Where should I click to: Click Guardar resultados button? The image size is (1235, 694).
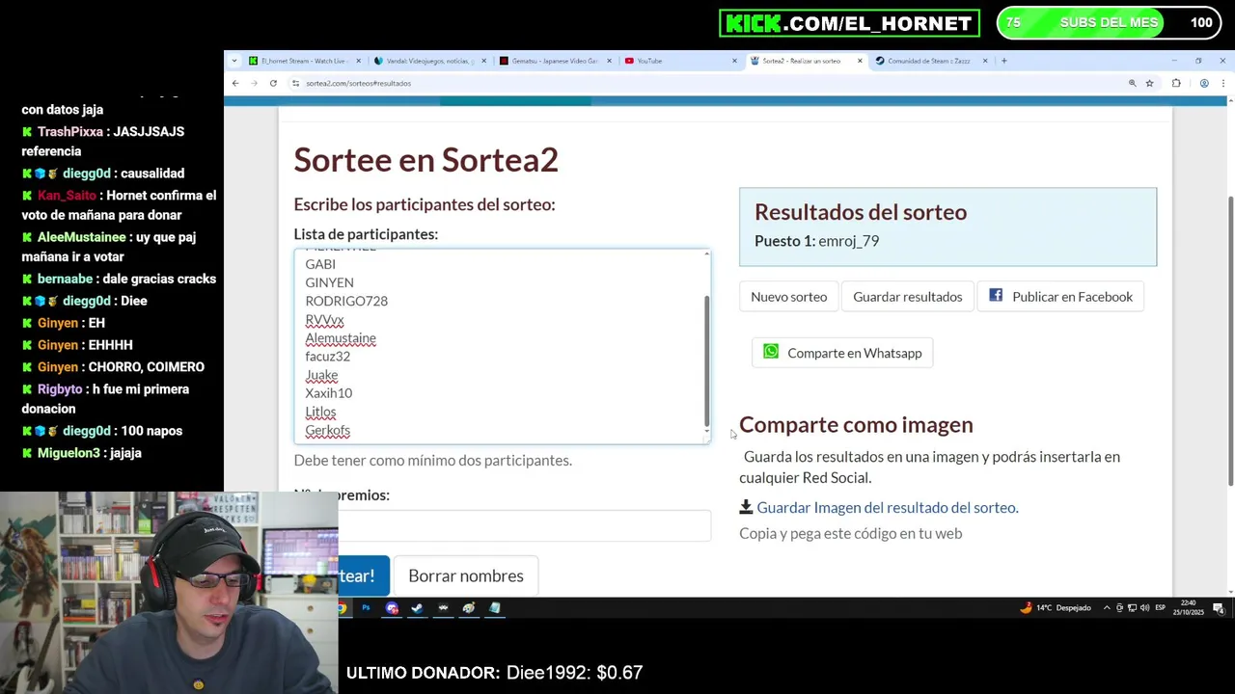[x=907, y=297]
